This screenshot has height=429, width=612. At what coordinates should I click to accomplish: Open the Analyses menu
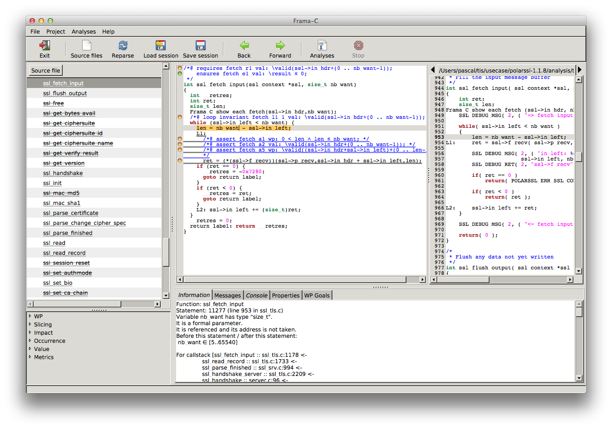coord(84,32)
